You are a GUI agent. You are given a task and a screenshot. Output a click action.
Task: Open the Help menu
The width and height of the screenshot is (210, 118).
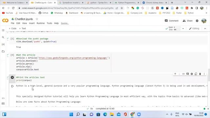click(56, 23)
